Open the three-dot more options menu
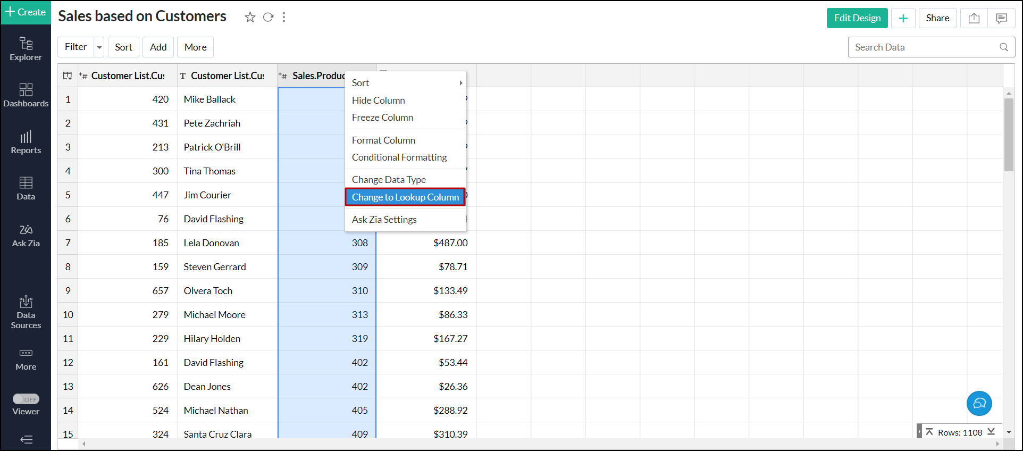 pos(284,18)
